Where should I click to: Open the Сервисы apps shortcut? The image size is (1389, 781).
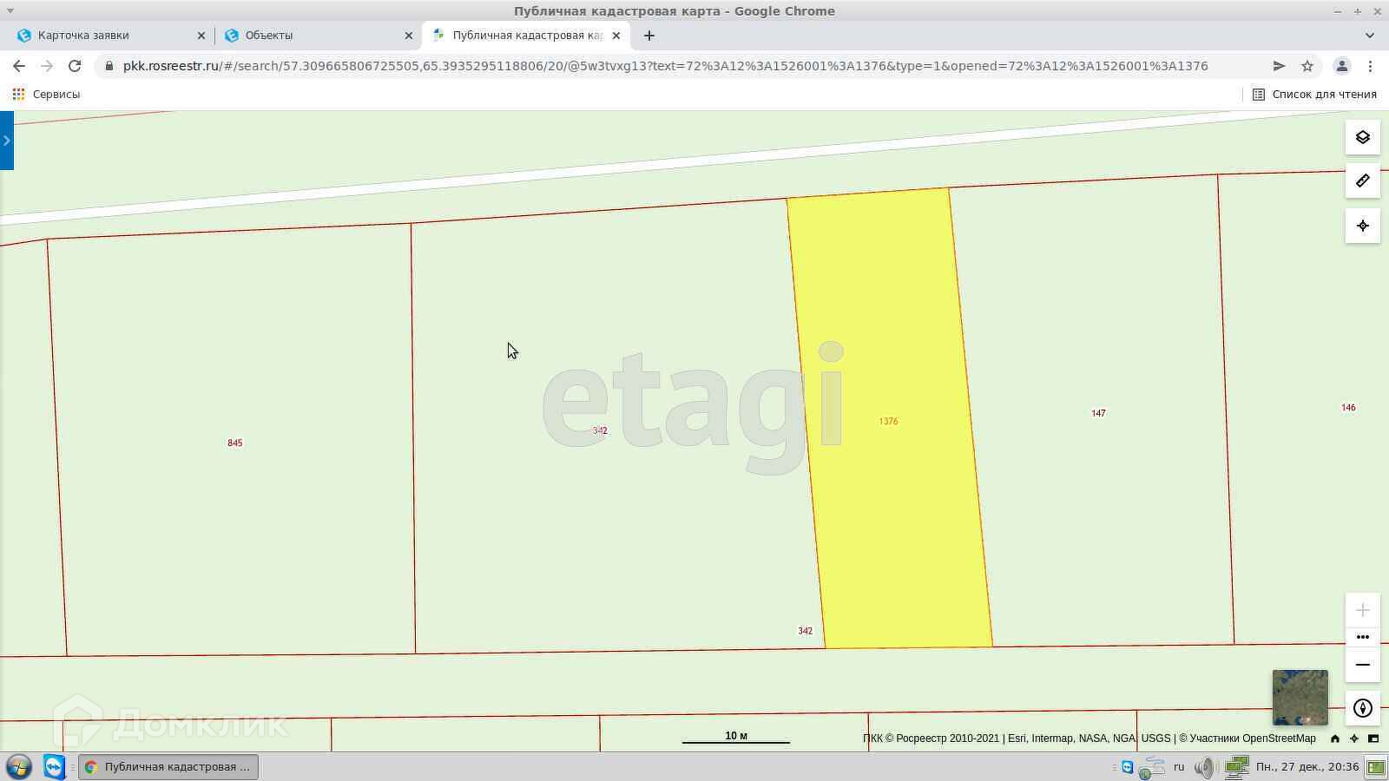[46, 94]
